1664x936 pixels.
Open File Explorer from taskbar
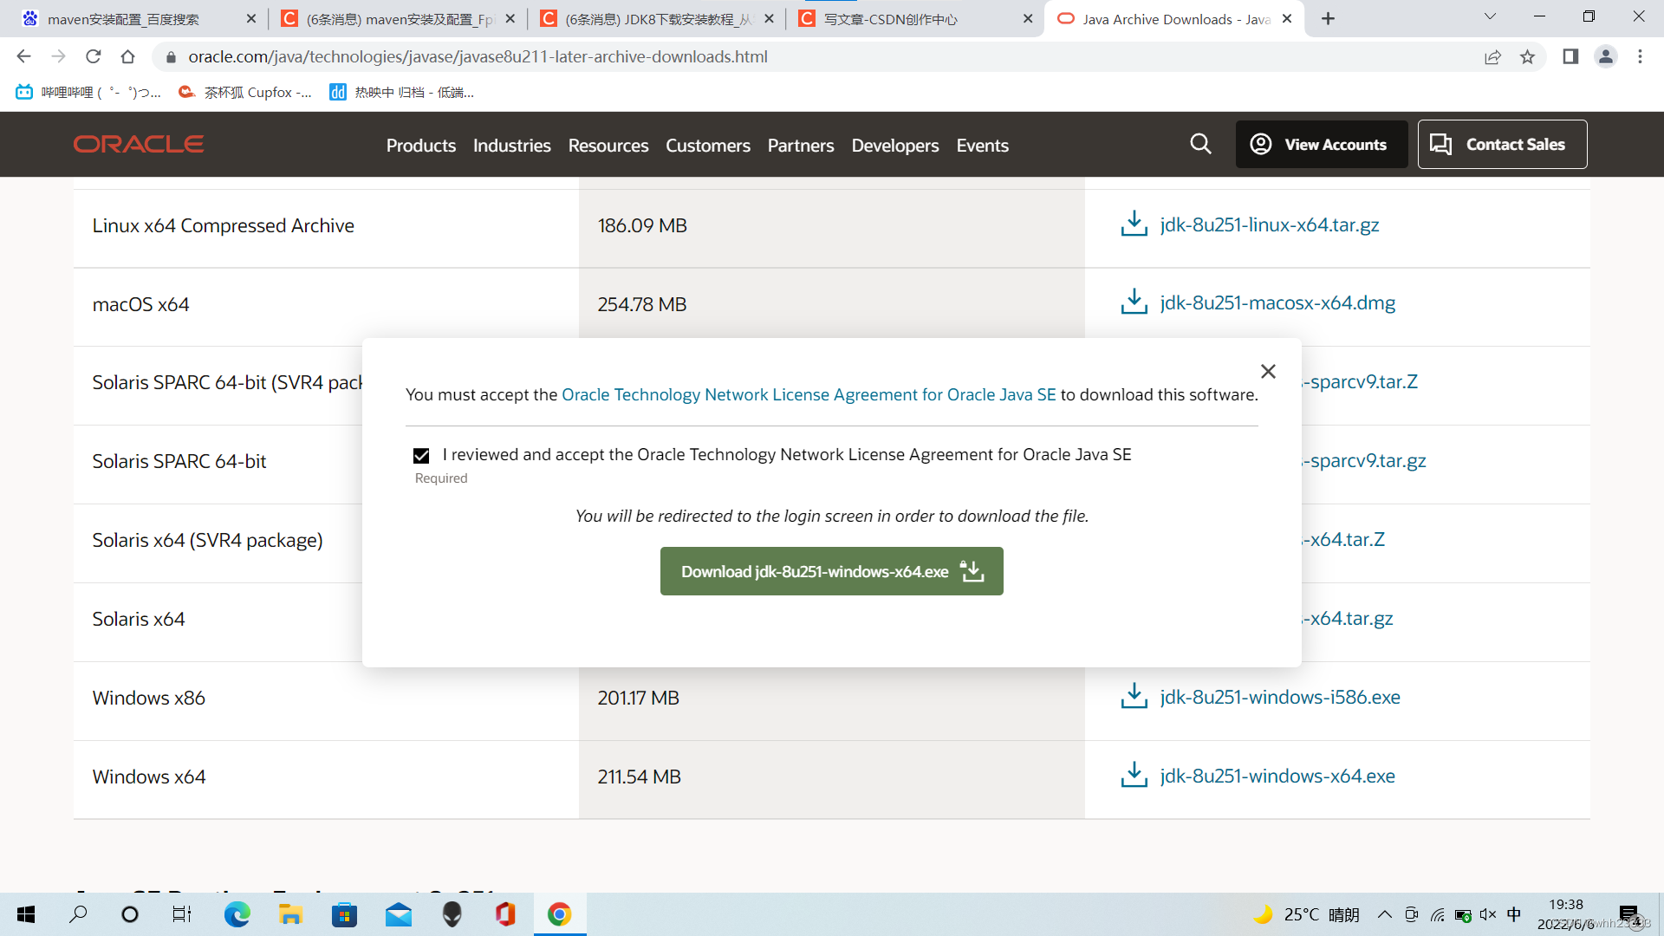(x=290, y=914)
